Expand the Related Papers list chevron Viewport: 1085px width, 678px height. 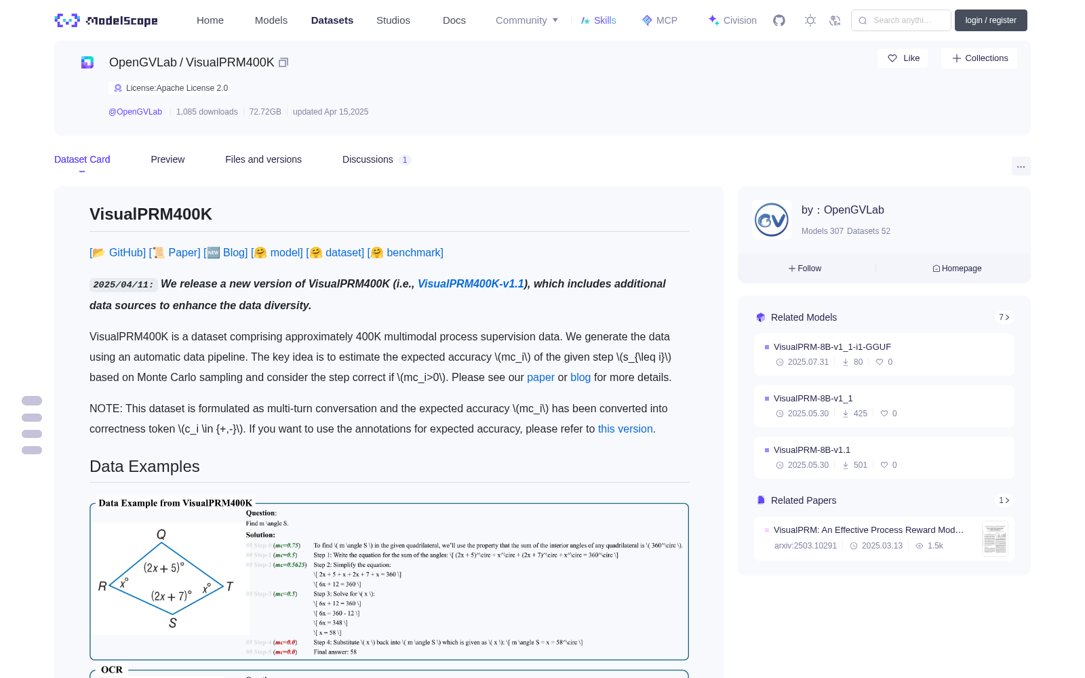[1004, 500]
